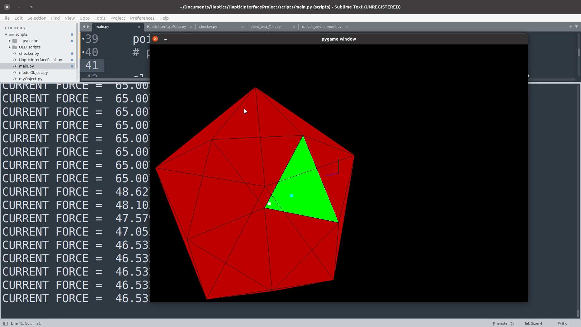The width and height of the screenshot is (581, 327).
Task: Click line number 40 in gutter
Action: tap(92, 52)
